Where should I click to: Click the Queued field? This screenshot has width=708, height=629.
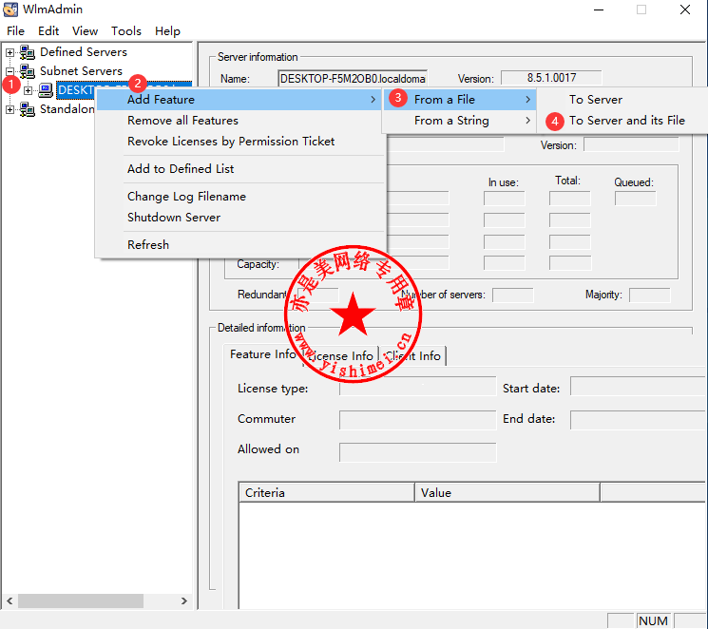pyautogui.click(x=636, y=199)
